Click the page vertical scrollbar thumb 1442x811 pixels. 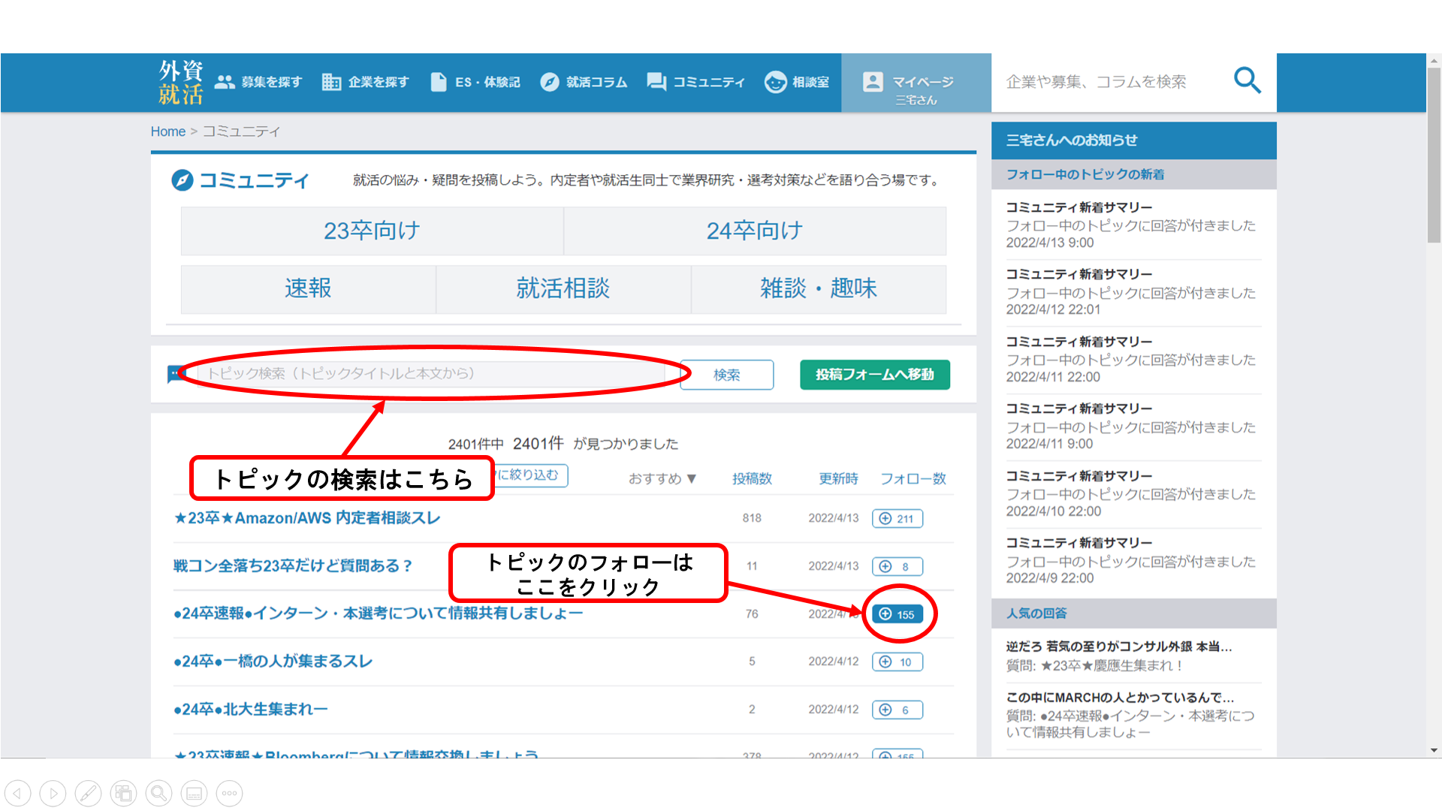(x=1434, y=155)
